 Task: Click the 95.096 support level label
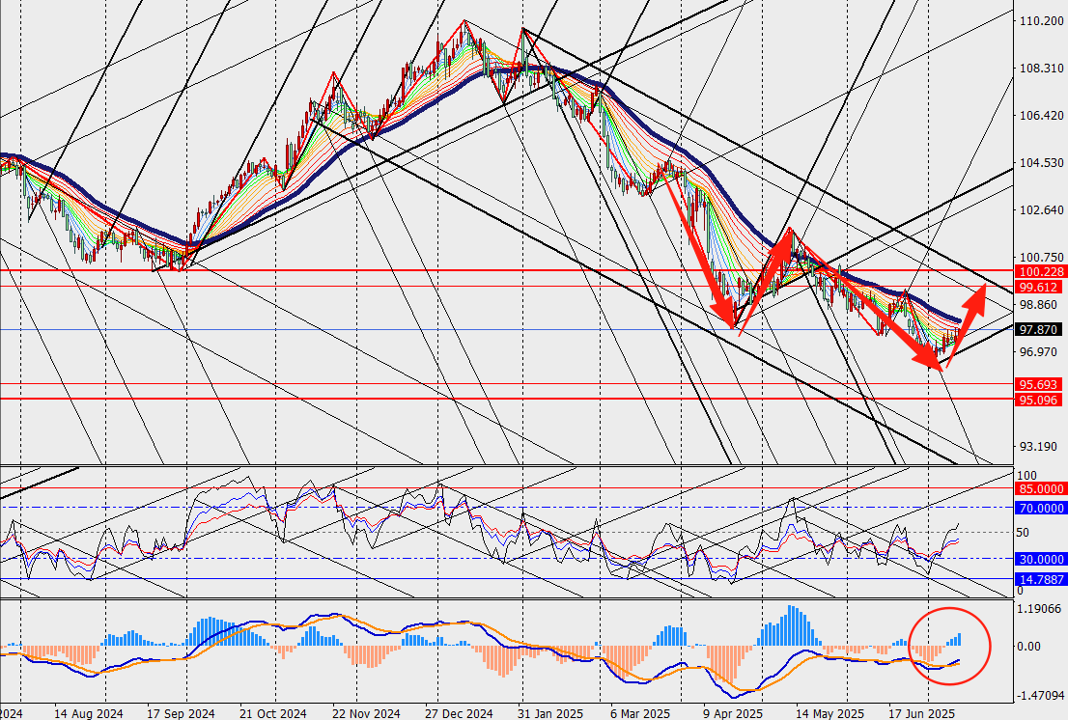pyautogui.click(x=1040, y=400)
